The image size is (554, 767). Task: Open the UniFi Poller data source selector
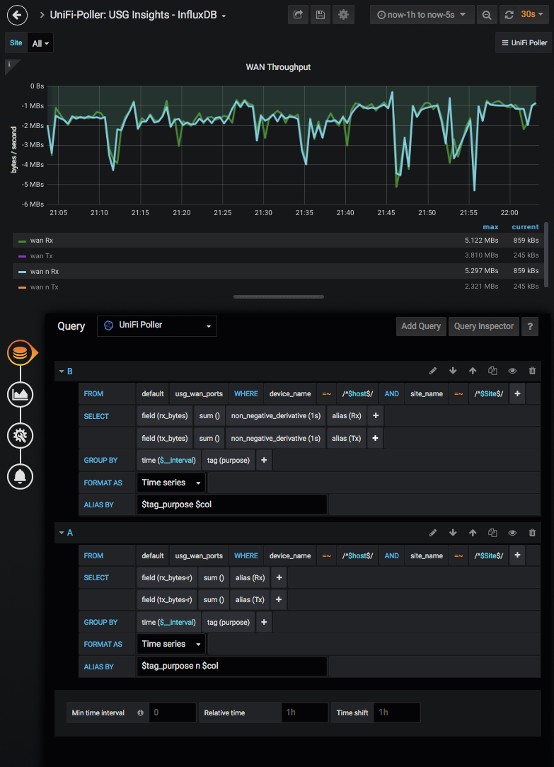(156, 326)
